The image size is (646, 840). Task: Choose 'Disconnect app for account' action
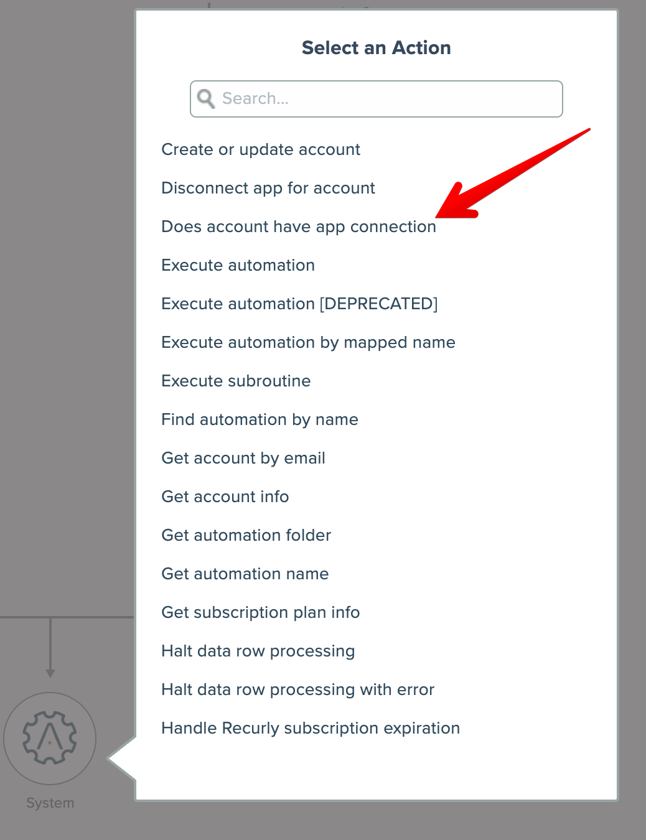(x=268, y=189)
